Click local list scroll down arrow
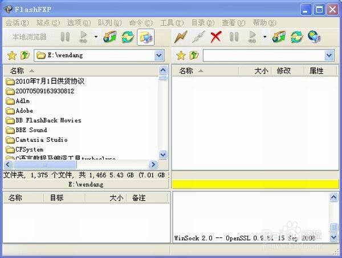 coord(163,155)
